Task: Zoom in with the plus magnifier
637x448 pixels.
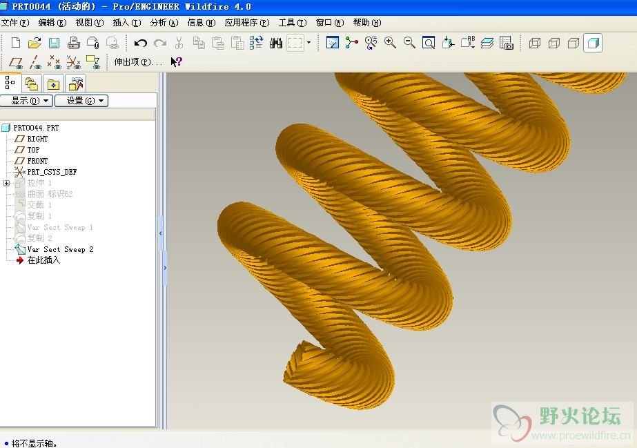Action: [x=390, y=43]
